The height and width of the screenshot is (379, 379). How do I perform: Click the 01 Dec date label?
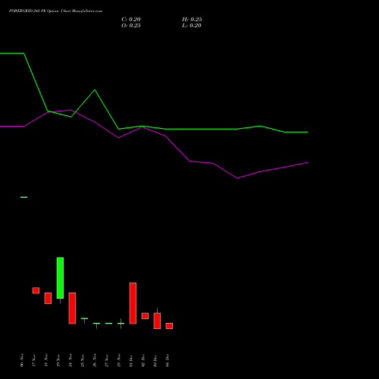point(131,360)
